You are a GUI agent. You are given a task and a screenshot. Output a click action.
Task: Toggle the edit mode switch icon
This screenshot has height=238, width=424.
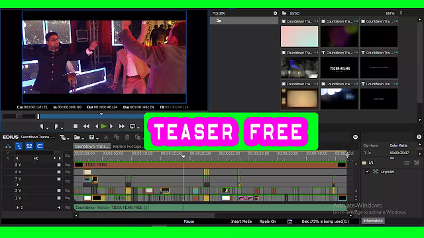click(8, 146)
